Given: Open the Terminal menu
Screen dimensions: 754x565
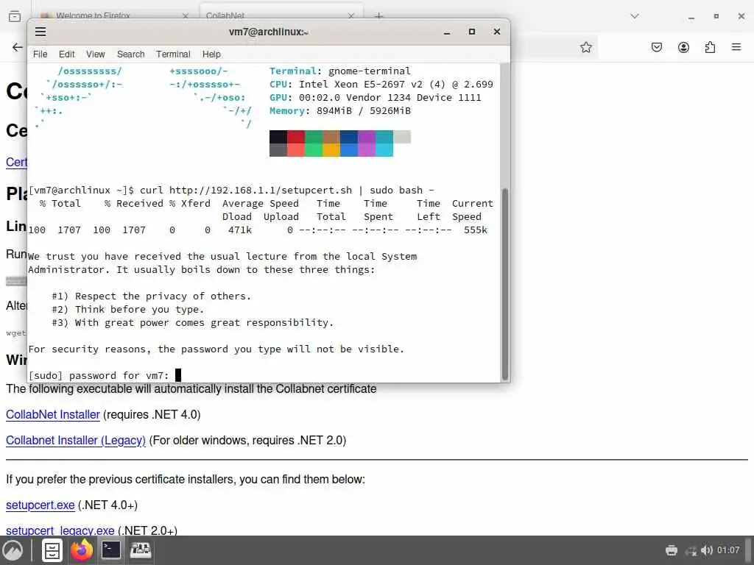Looking at the screenshot, I should [x=173, y=54].
